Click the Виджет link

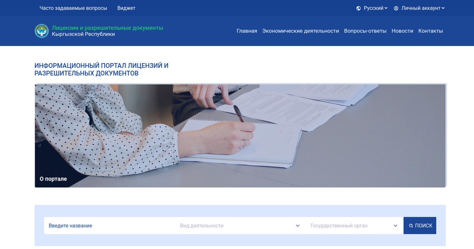[126, 8]
